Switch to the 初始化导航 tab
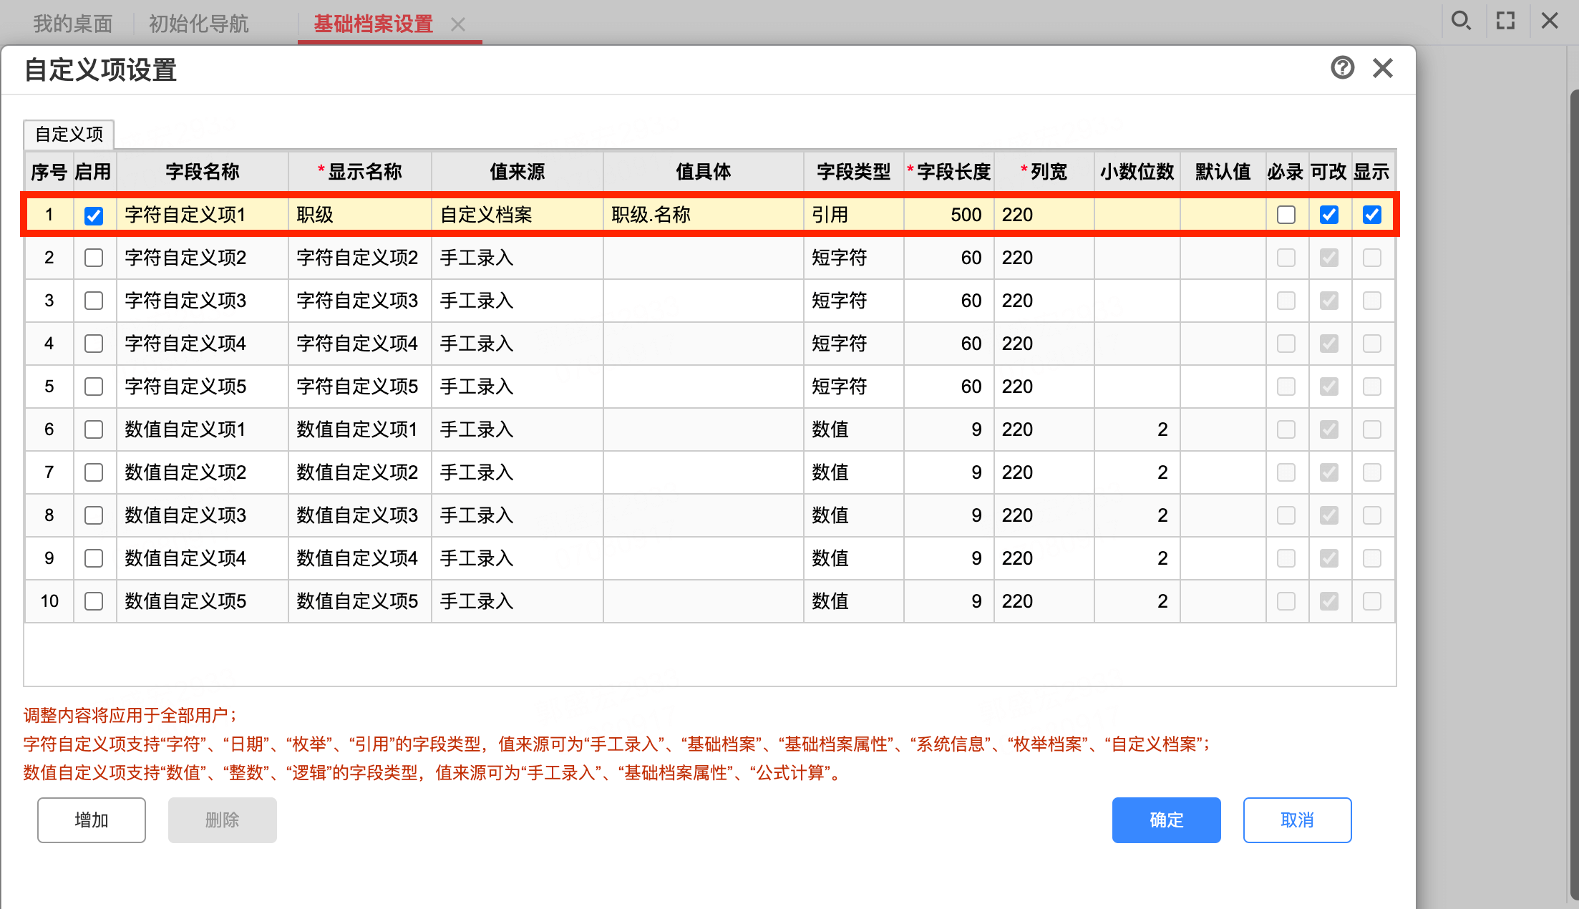The height and width of the screenshot is (909, 1579). pyautogui.click(x=199, y=24)
